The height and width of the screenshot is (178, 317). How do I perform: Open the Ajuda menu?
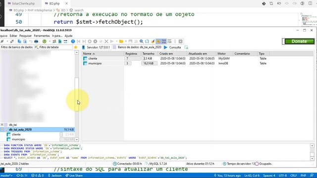coord(68,36)
